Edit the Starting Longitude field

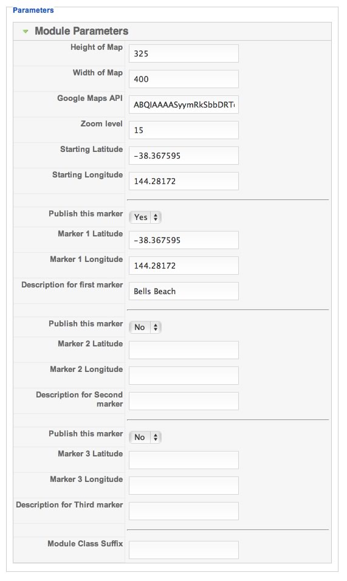[x=184, y=182]
